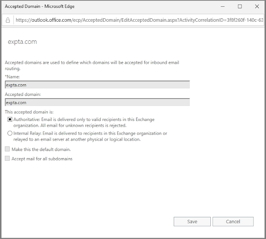Screen dimensions: 266x239
Task: Click the Authoritative option description text
Action: pos(83,122)
